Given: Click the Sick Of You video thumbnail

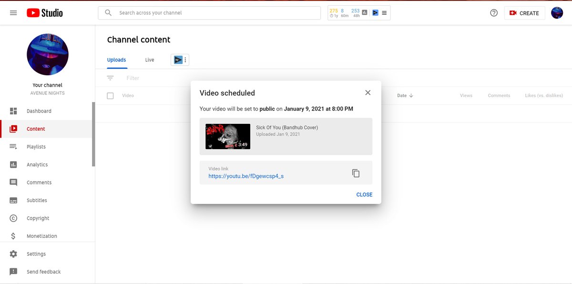Looking at the screenshot, I should [228, 137].
